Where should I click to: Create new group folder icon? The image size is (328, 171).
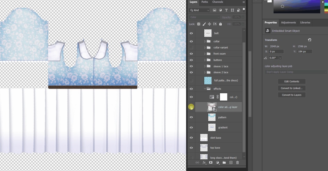pos(224,162)
